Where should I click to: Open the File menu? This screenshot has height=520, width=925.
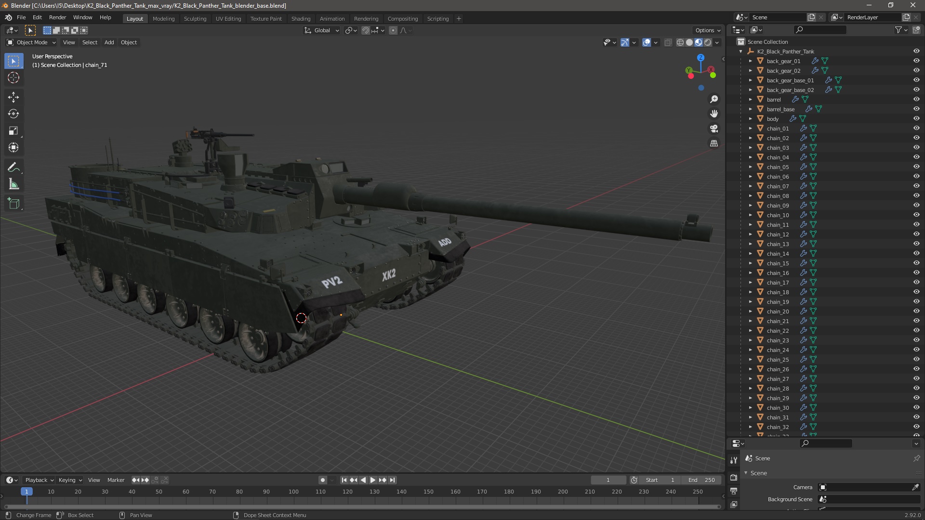coord(21,17)
